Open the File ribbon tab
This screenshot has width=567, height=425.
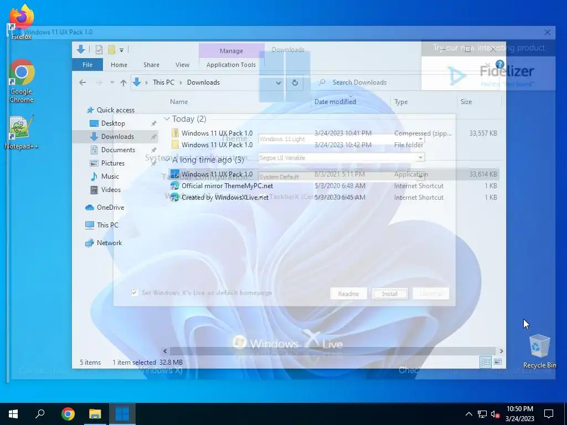[87, 65]
